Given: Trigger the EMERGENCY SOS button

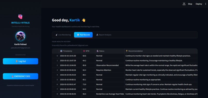Looking at the screenshot, I should 20,76.
